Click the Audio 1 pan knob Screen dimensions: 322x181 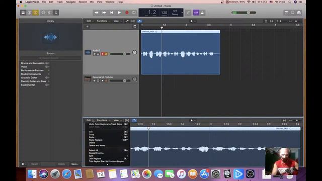pos(134,52)
